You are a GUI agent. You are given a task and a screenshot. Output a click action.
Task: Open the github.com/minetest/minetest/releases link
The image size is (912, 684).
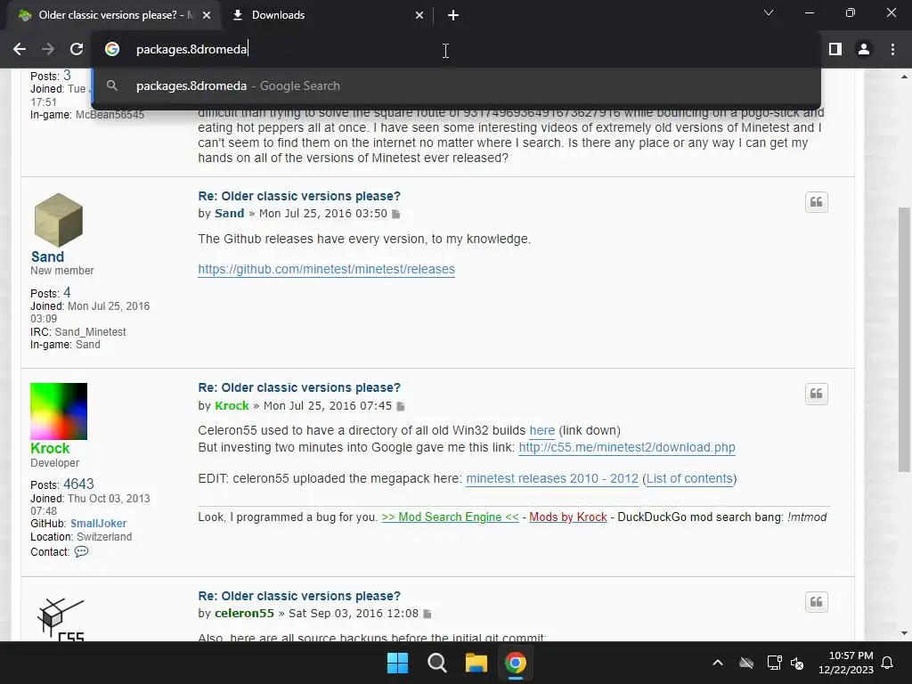(326, 269)
